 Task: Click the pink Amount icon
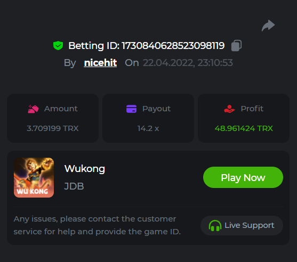34,109
